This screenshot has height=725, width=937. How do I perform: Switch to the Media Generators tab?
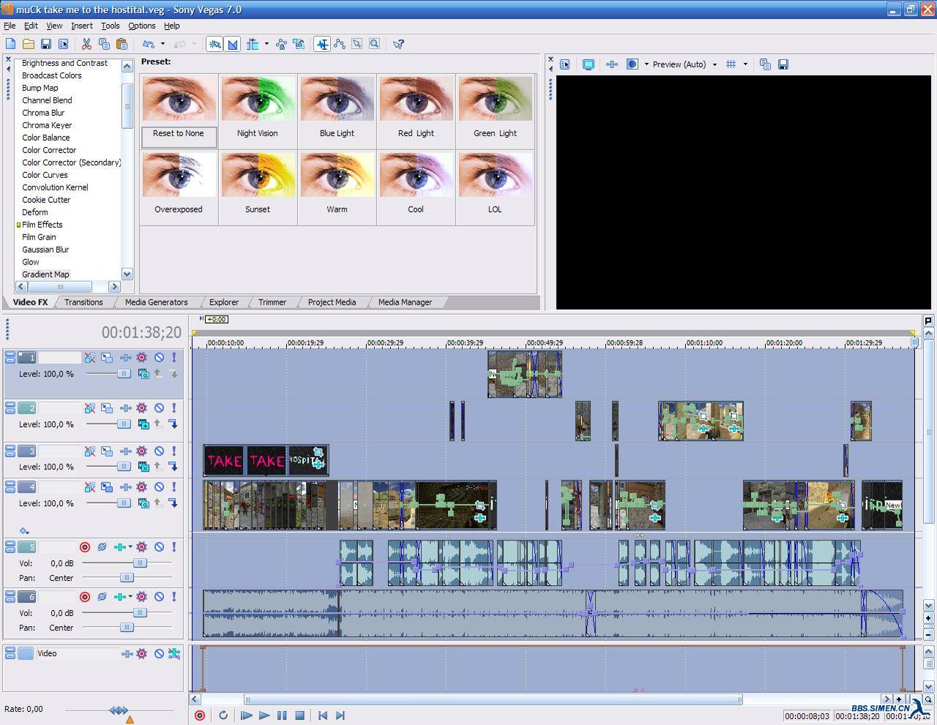coord(156,302)
